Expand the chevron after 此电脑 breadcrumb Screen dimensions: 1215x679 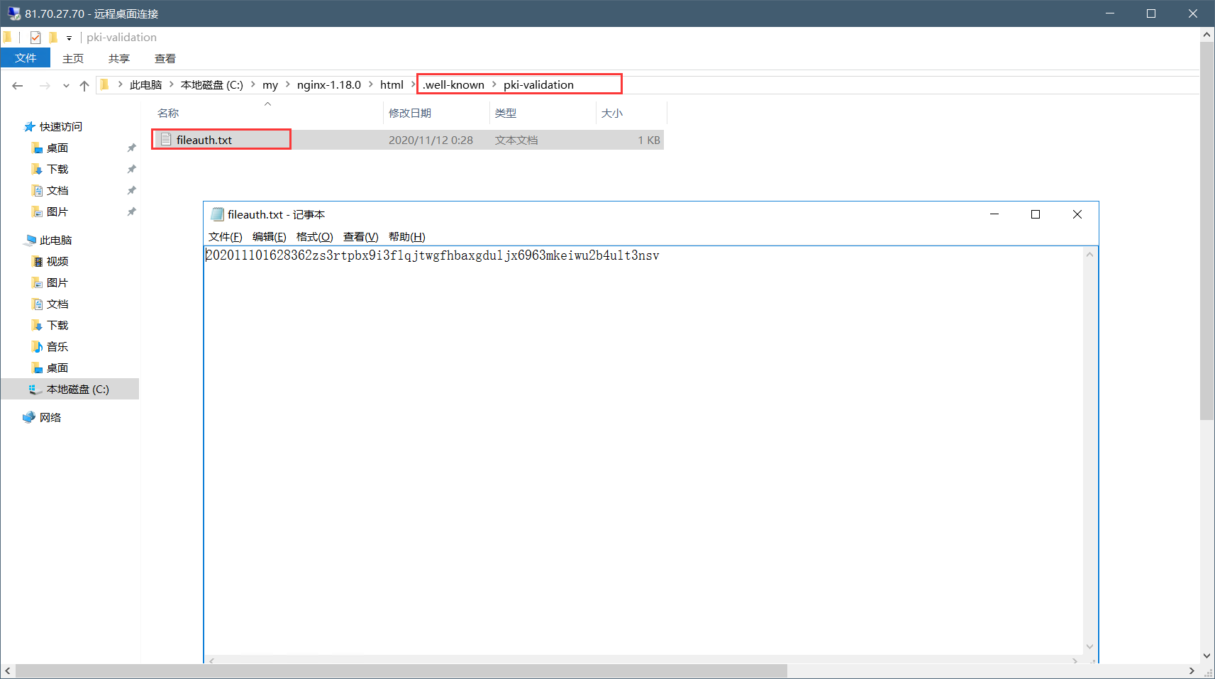[x=171, y=84]
